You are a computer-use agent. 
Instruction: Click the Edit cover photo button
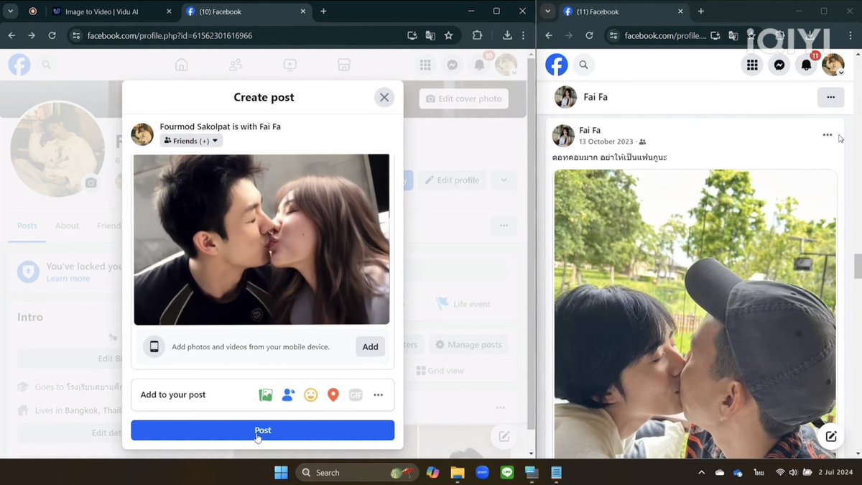coord(464,98)
